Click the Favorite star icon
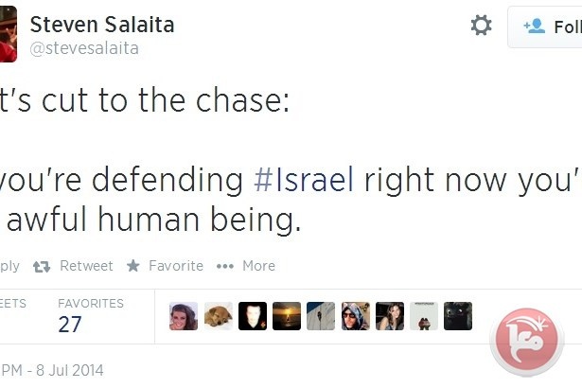582x388 pixels. point(132,266)
